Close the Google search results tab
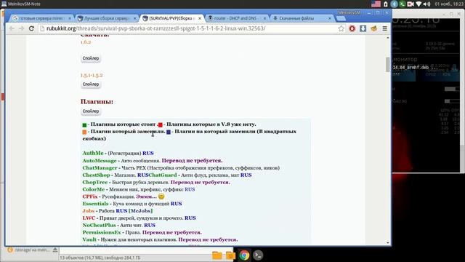 pos(70,18)
